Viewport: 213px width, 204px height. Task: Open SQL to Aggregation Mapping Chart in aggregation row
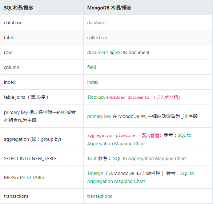(x=139, y=139)
